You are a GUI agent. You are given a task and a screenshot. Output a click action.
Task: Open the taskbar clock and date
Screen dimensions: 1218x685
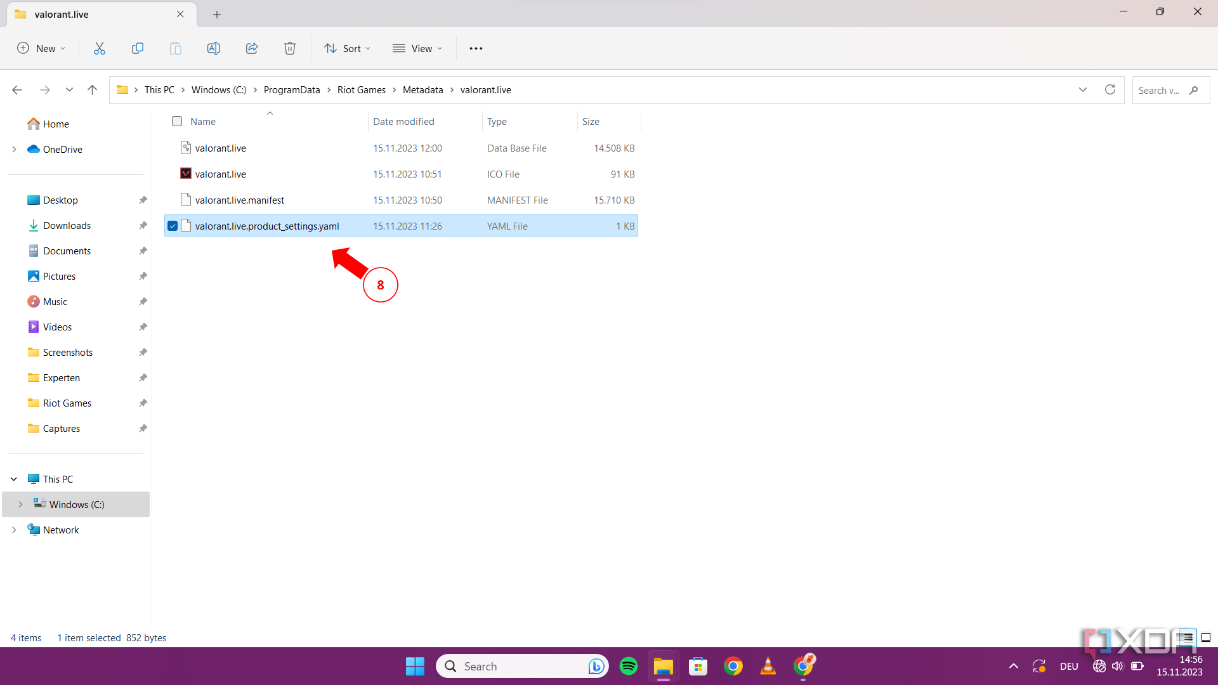[x=1179, y=666]
